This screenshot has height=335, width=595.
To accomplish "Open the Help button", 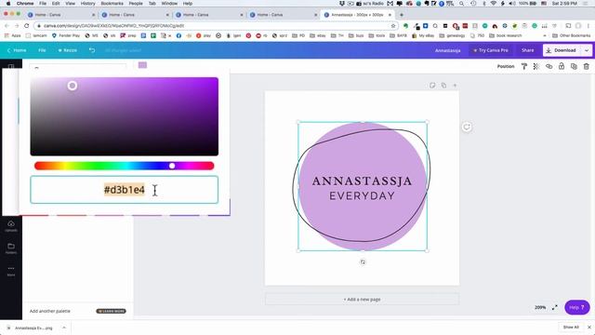I will pyautogui.click(x=577, y=307).
